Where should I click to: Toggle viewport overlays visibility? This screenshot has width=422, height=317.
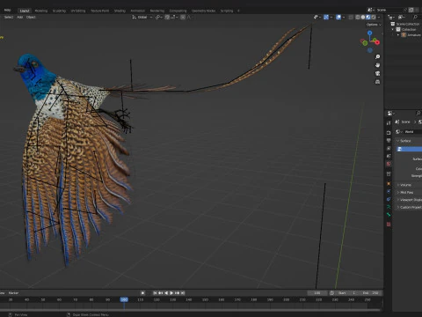[338, 18]
